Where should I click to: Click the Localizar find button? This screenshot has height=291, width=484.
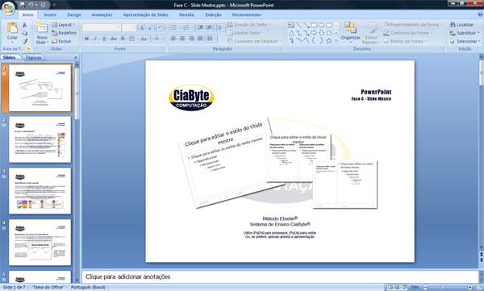(x=461, y=25)
